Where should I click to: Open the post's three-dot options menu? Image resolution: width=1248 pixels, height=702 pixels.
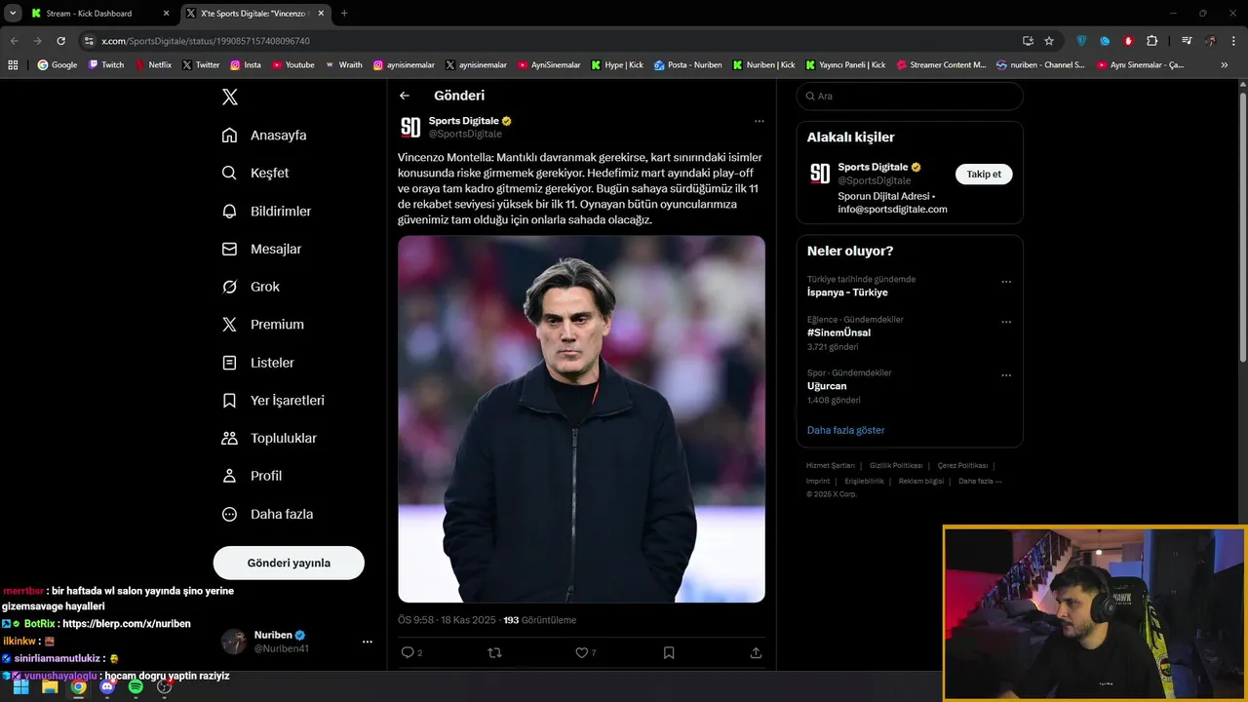[760, 121]
